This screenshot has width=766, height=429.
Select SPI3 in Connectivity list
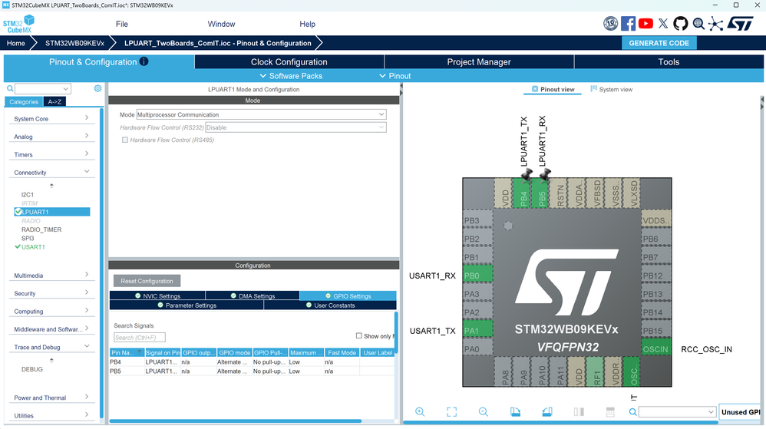tap(28, 238)
